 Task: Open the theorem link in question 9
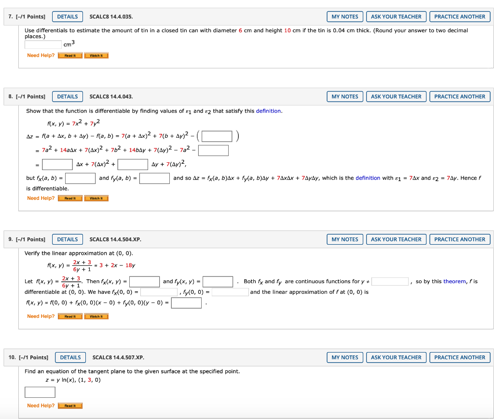454,282
